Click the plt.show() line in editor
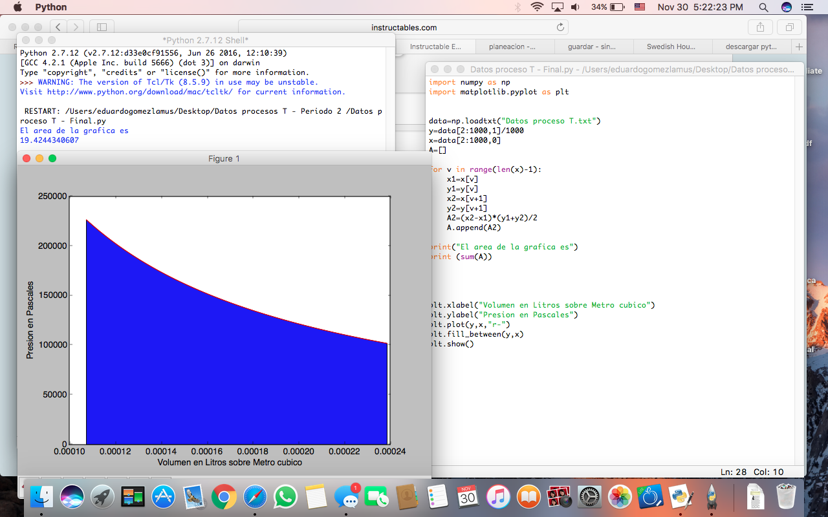The height and width of the screenshot is (517, 828). pos(452,344)
